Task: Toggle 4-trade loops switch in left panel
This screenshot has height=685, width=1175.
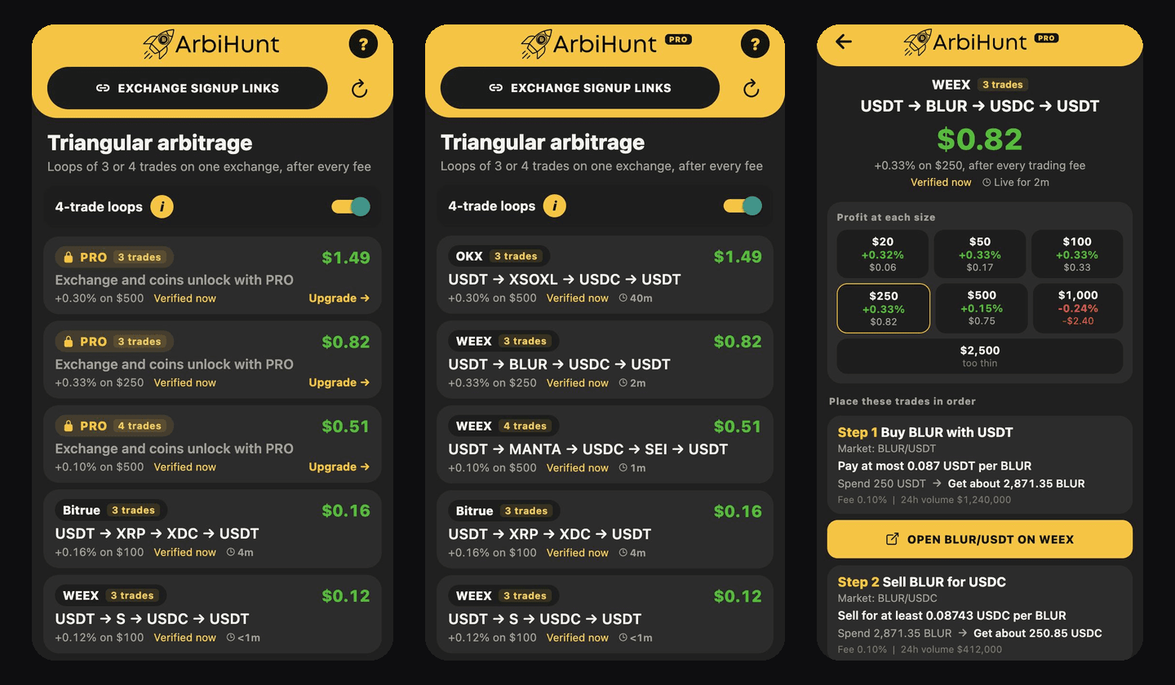Action: point(351,207)
